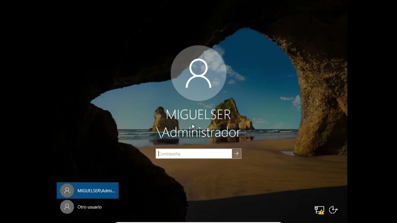Click the large user avatar picture
The height and width of the screenshot is (223, 397).
(198, 73)
